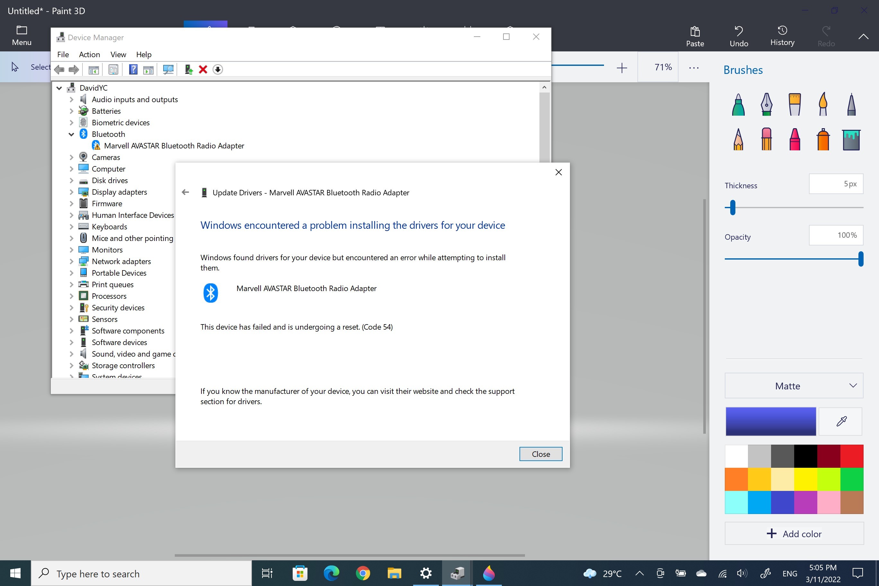Select the Fill bucket tool

point(851,139)
